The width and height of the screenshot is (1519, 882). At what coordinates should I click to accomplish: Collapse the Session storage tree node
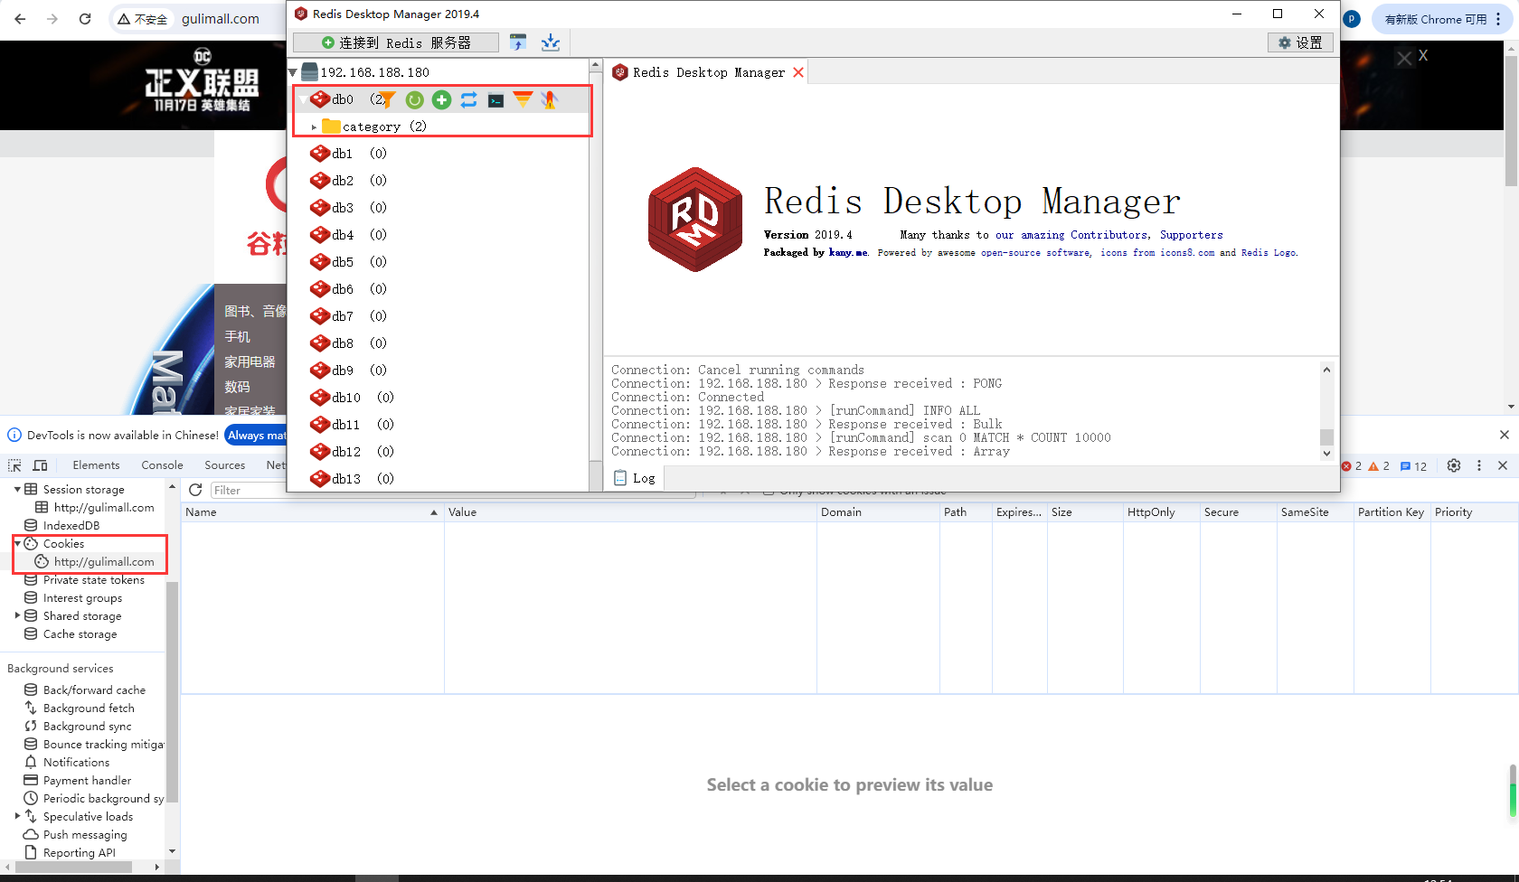click(x=17, y=489)
